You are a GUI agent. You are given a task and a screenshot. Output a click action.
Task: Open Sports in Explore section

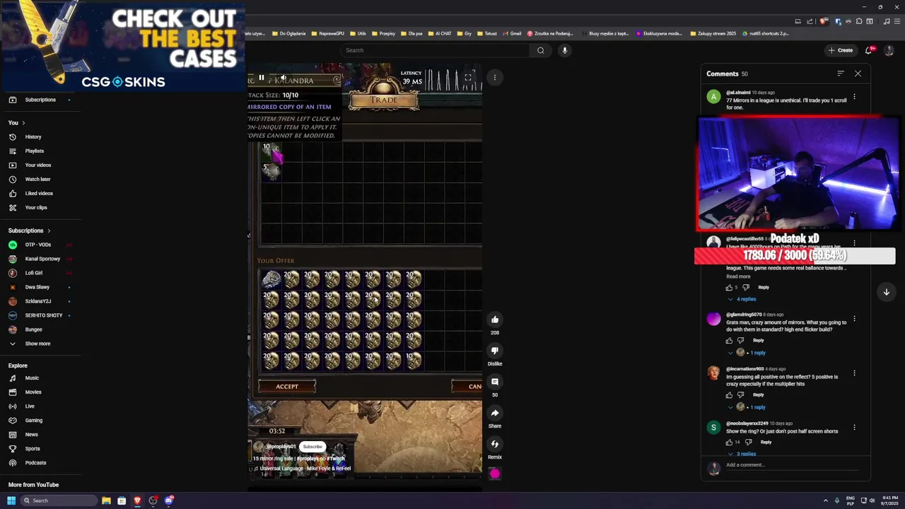[33, 449]
